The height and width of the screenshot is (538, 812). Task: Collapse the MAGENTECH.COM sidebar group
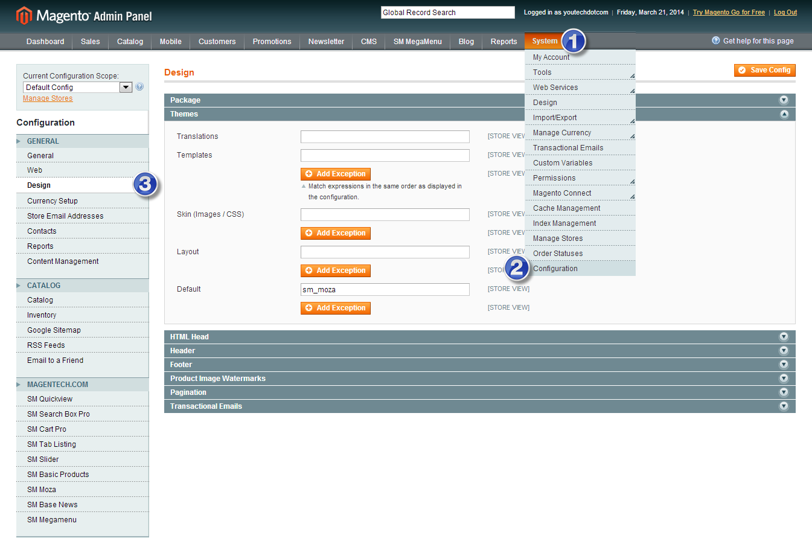(82, 385)
